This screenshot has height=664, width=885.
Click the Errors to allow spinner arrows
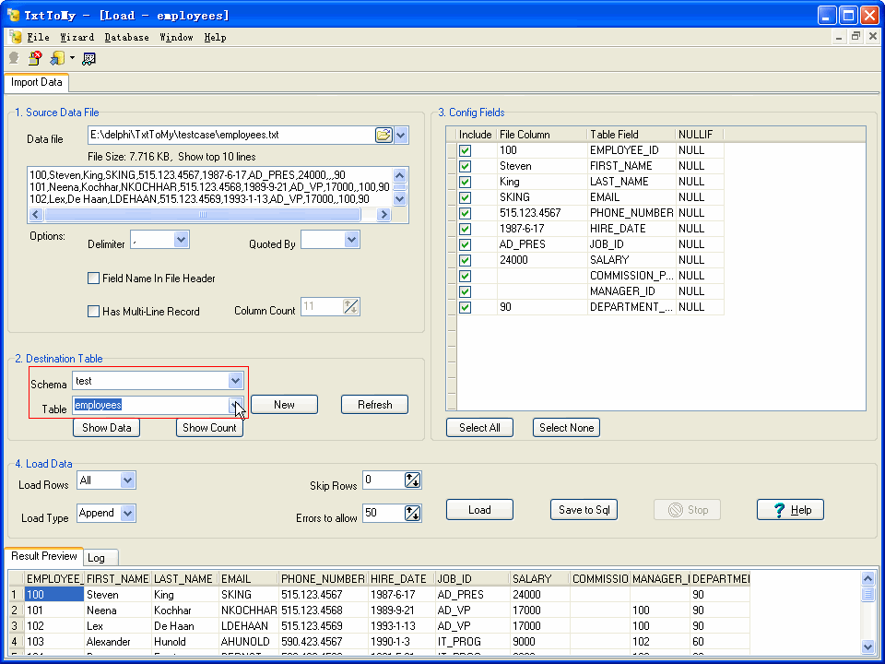click(413, 514)
